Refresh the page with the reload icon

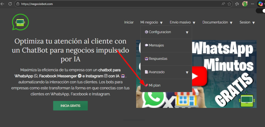[x=10, y=4]
